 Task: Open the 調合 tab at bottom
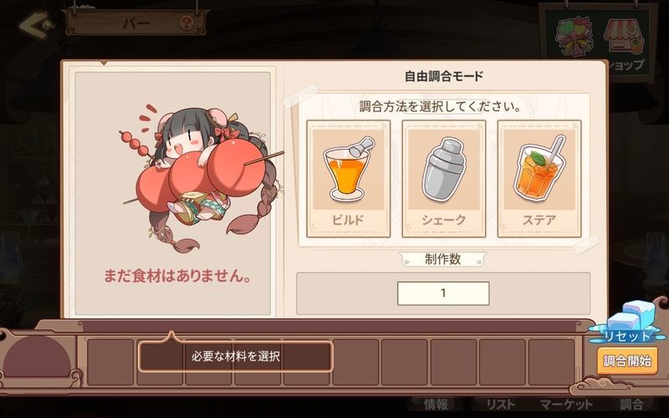point(631,404)
